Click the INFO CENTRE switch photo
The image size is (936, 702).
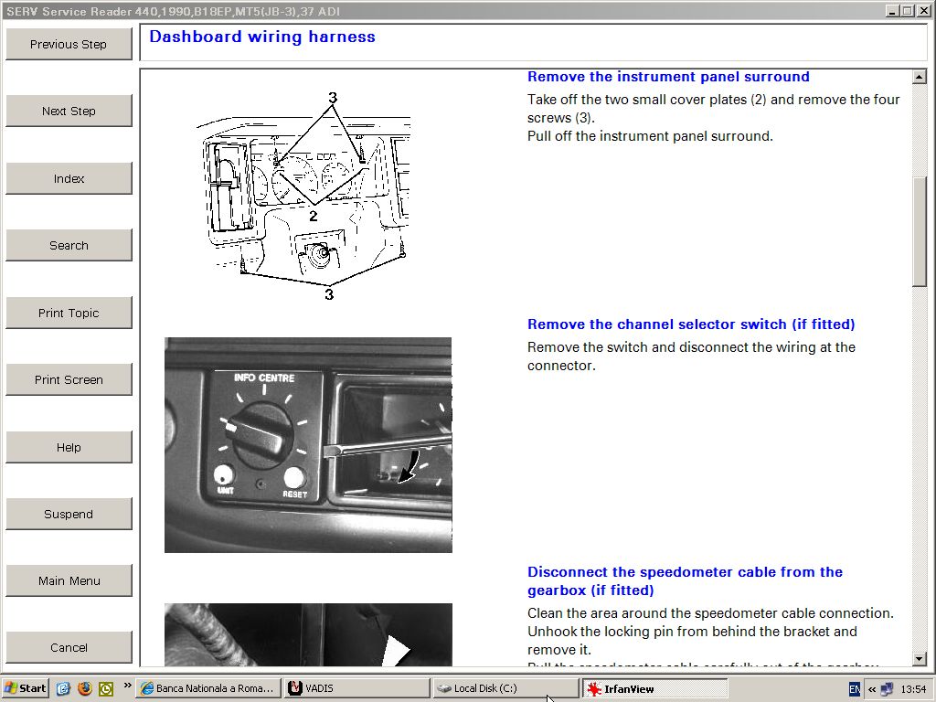pyautogui.click(x=308, y=445)
